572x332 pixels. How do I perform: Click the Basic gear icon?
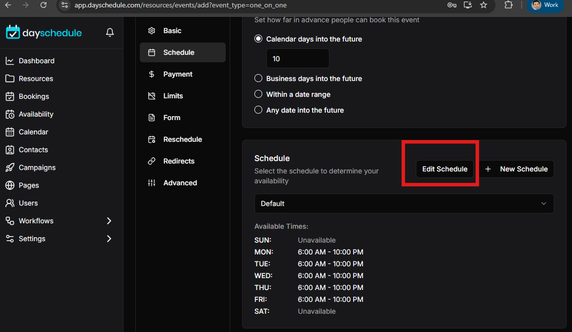[152, 31]
